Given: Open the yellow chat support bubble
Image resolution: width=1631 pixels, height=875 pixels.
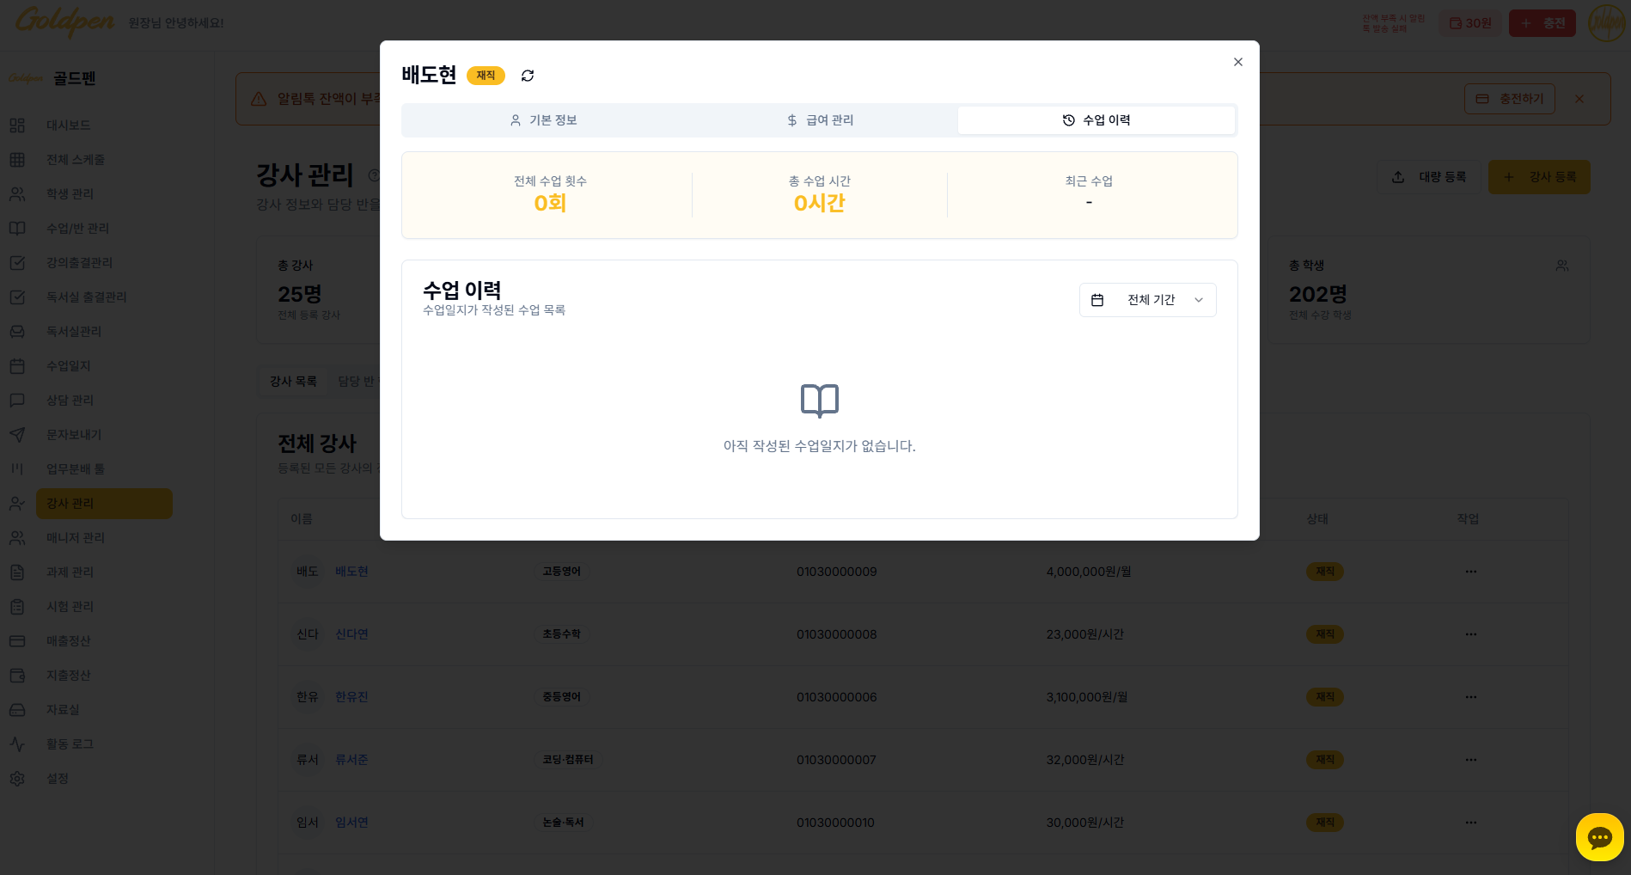Looking at the screenshot, I should click(x=1599, y=837).
